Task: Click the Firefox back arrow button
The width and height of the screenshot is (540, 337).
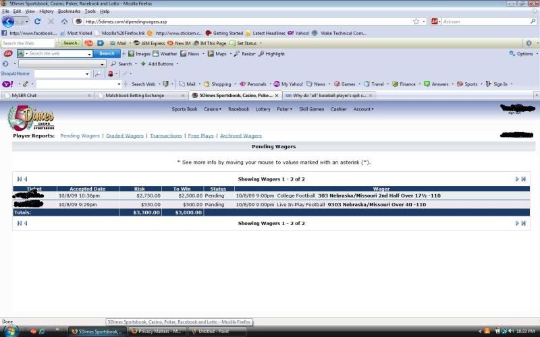Action: pos(8,22)
